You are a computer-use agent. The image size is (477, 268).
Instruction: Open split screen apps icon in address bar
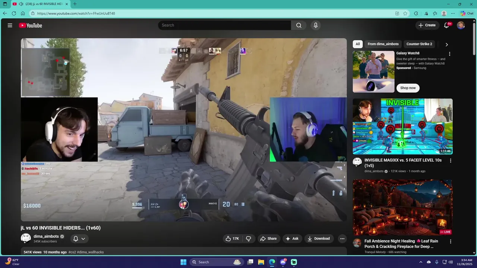point(397,13)
